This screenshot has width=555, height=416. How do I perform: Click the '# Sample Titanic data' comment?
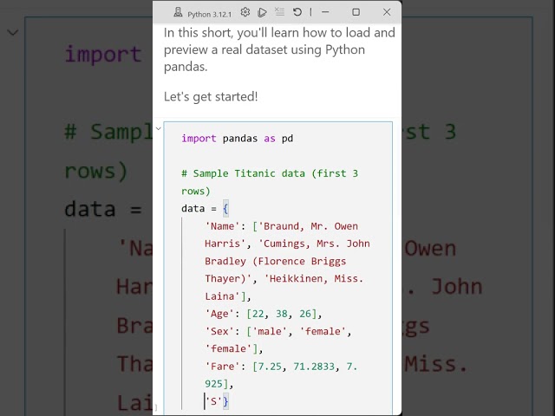270,182
